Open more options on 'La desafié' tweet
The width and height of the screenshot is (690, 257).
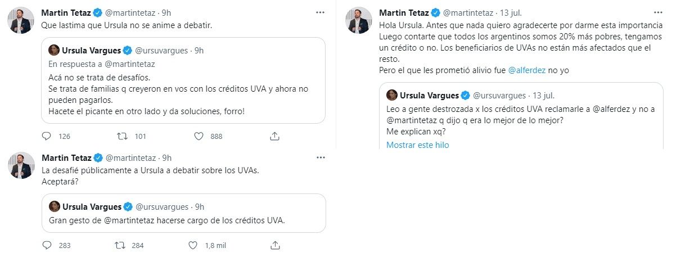tap(320, 157)
